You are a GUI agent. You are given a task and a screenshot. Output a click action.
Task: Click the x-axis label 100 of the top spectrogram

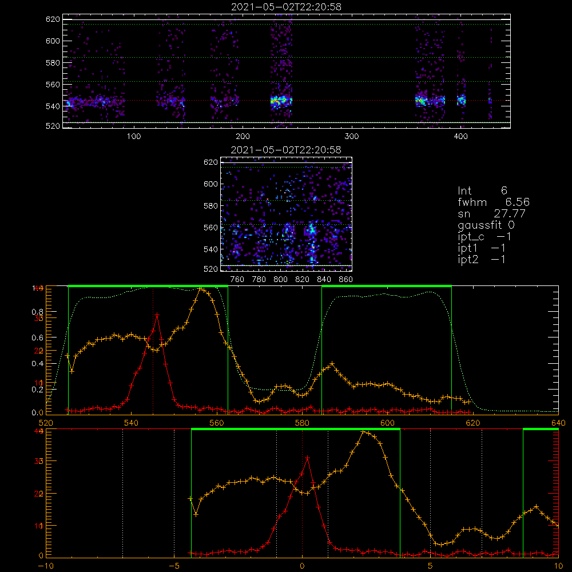(134, 137)
